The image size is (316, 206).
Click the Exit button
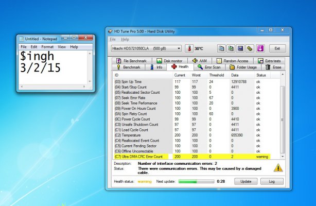coord(277,48)
